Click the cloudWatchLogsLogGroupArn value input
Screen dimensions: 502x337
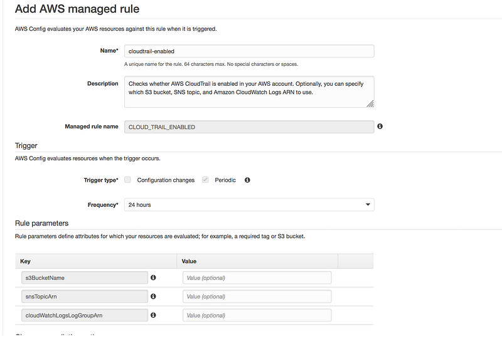click(x=257, y=315)
